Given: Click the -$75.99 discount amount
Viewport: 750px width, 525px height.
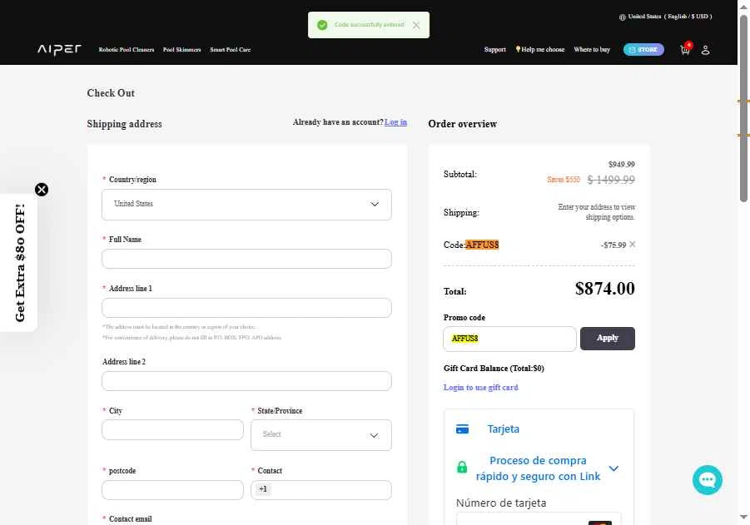Looking at the screenshot, I should [613, 245].
